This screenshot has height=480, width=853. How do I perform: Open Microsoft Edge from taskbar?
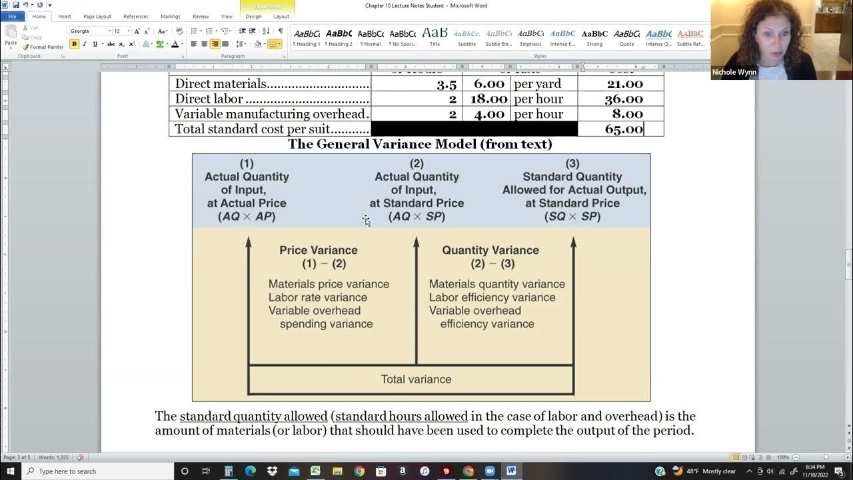(x=250, y=471)
